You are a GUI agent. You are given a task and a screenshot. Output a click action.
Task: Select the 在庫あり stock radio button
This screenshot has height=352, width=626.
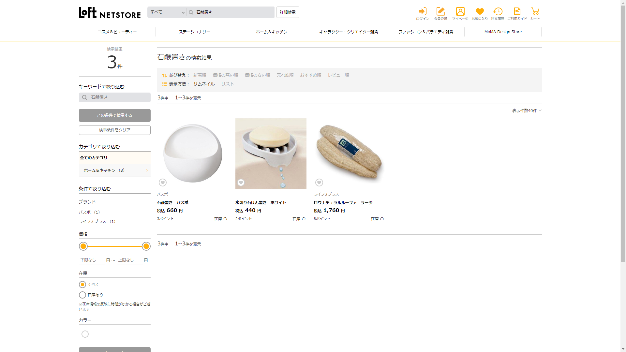pyautogui.click(x=82, y=295)
